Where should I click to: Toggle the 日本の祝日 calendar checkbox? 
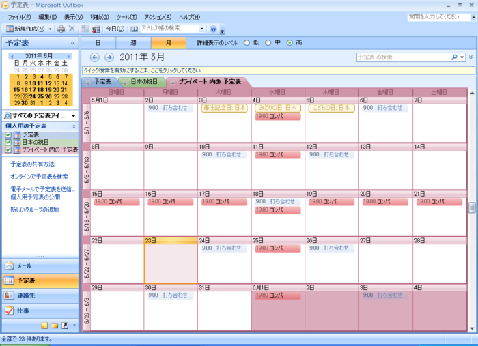(x=8, y=142)
